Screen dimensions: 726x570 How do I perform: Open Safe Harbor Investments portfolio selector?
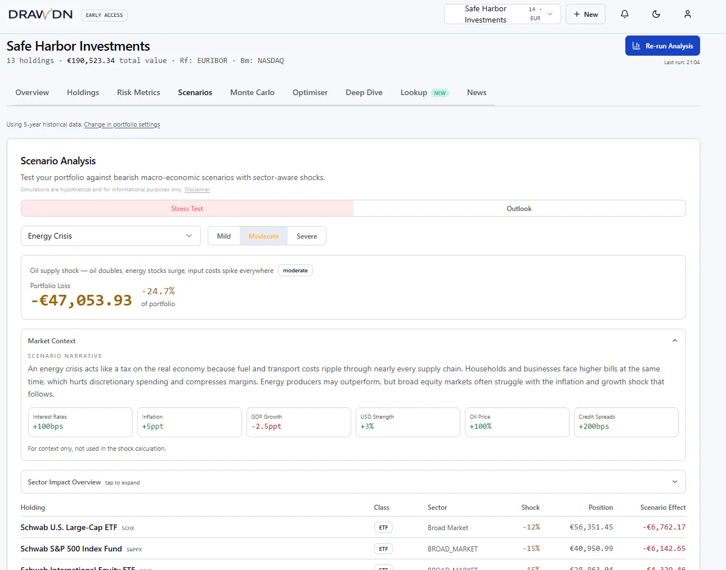(x=502, y=15)
